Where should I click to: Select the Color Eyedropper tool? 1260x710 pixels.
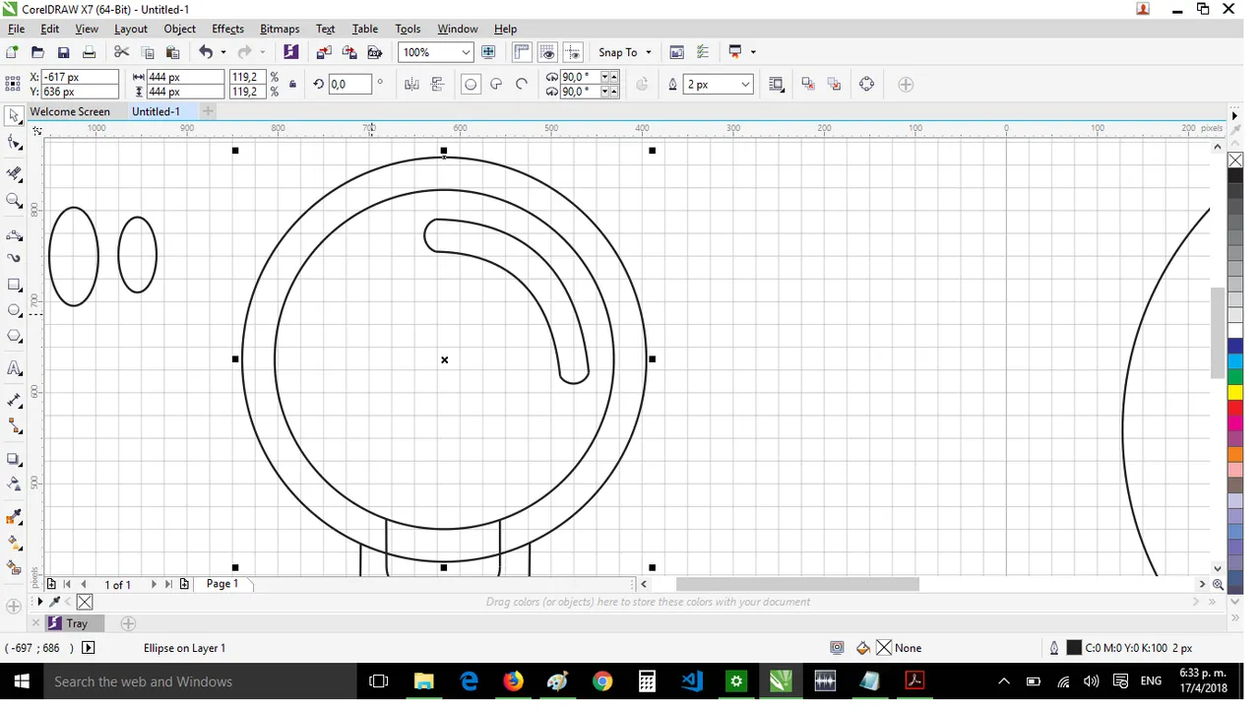click(x=14, y=517)
